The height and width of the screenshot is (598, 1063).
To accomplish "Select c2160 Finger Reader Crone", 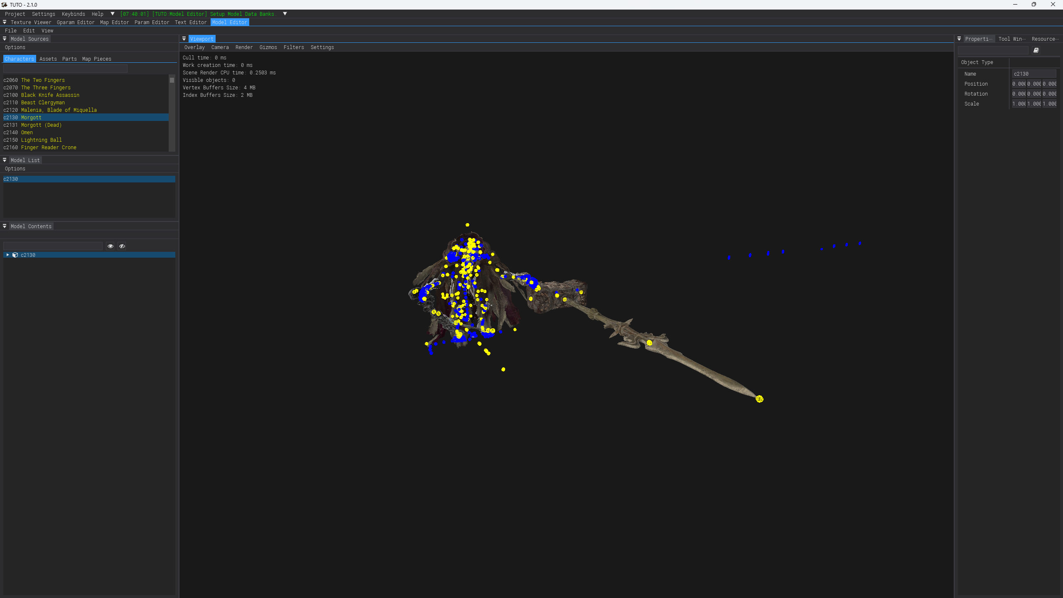I will 86,147.
